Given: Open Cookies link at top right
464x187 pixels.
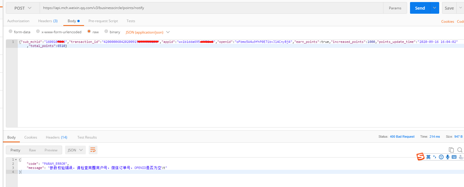Looking at the screenshot, I should (x=448, y=21).
